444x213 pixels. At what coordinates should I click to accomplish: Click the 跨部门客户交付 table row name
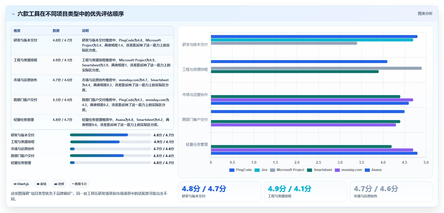pyautogui.click(x=25, y=100)
